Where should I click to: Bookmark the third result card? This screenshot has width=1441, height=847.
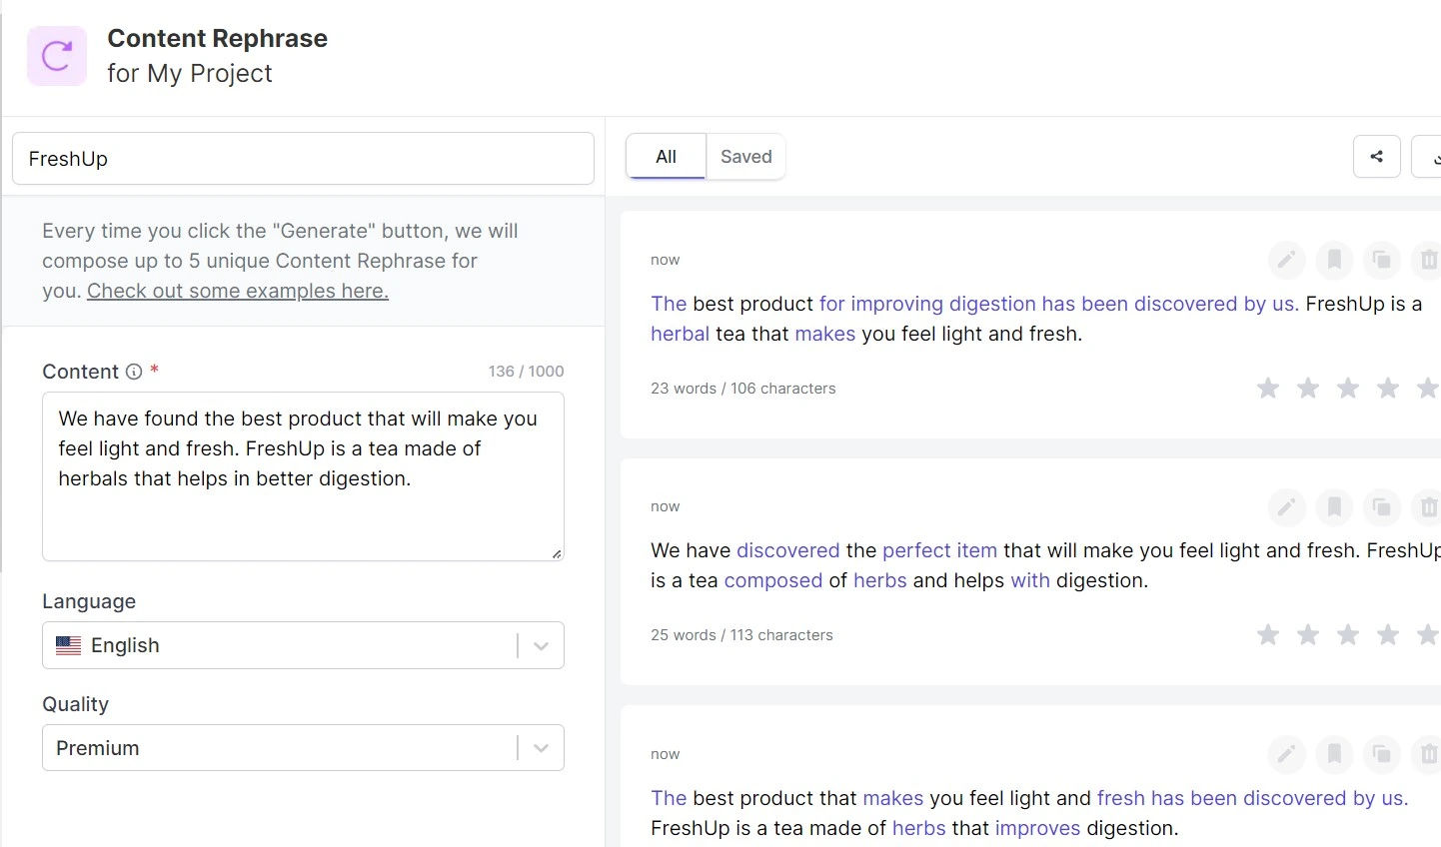tap(1334, 754)
